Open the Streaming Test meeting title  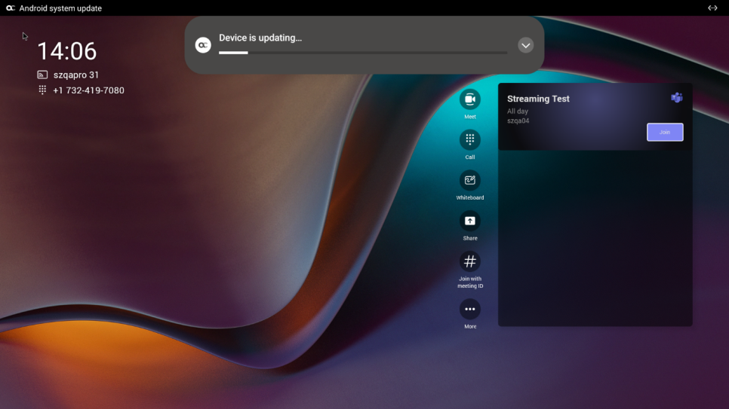click(538, 99)
